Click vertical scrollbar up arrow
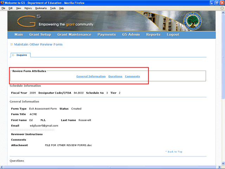 223,13
